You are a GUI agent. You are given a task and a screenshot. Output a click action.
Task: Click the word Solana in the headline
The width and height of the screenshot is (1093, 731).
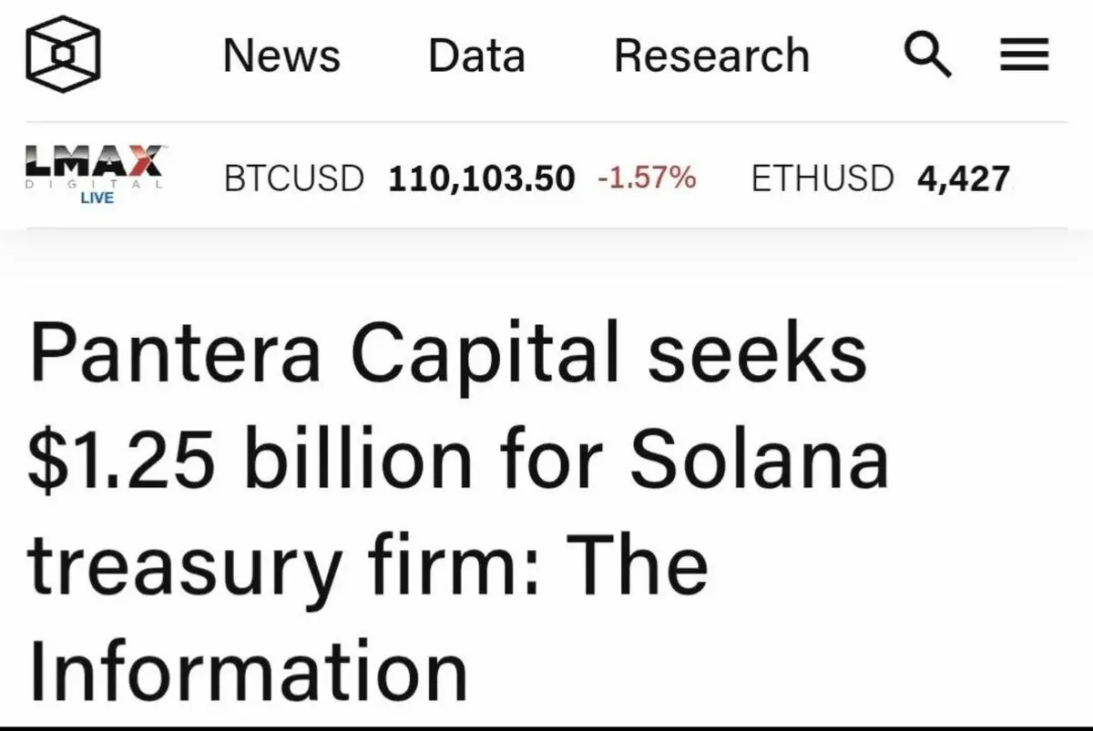[x=759, y=458]
